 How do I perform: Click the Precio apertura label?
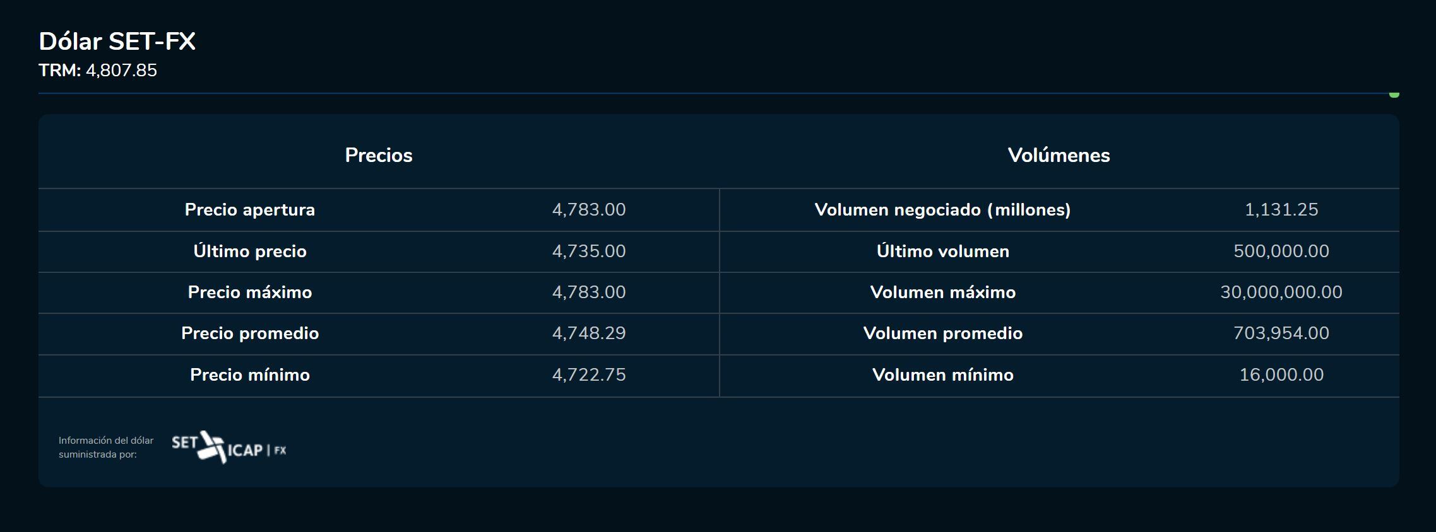[x=250, y=210]
